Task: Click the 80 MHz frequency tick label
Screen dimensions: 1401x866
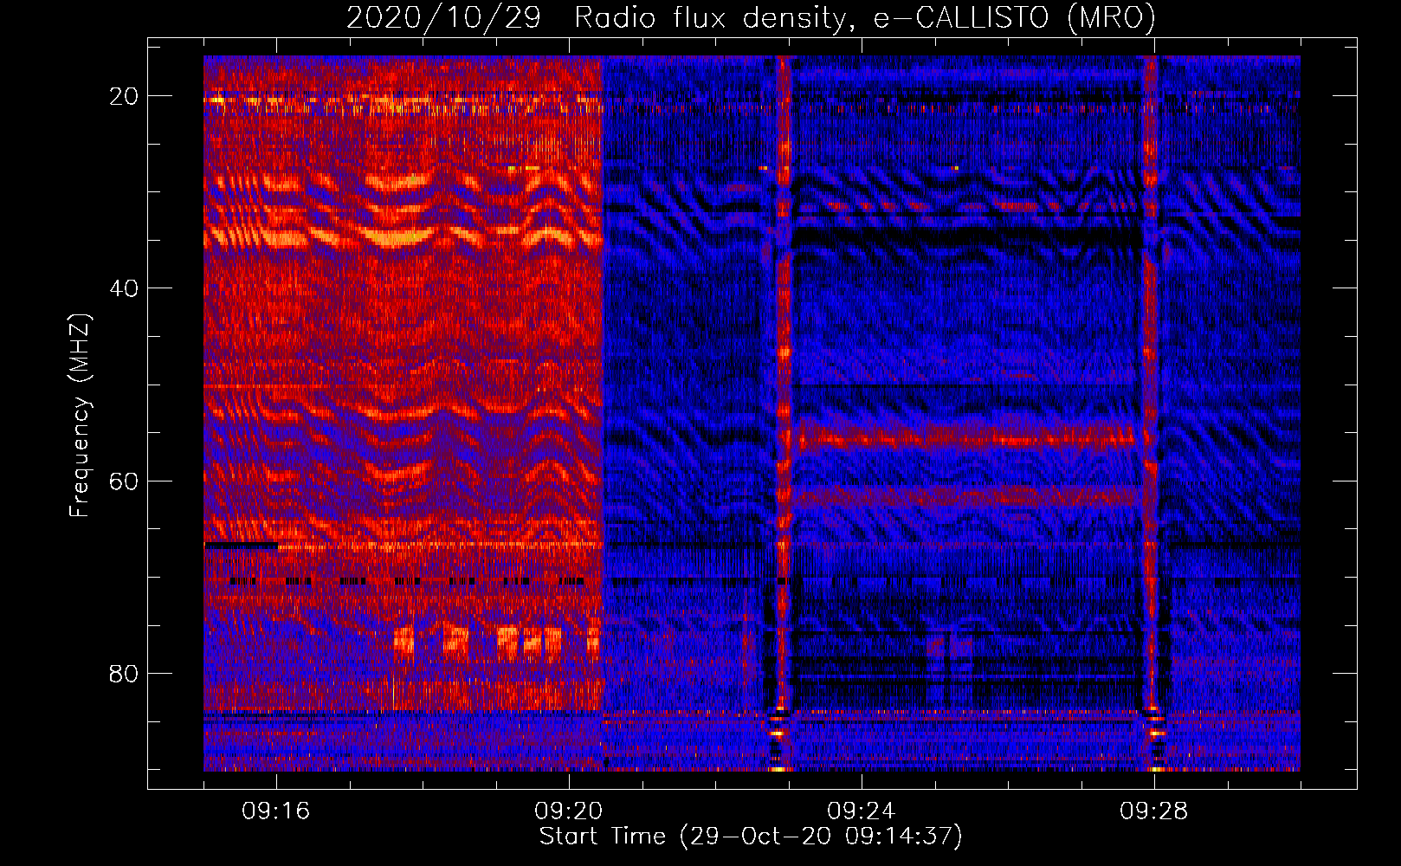Action: [x=124, y=674]
